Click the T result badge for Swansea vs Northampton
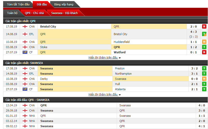This screenshot has width=208, height=129. click(x=204, y=74)
